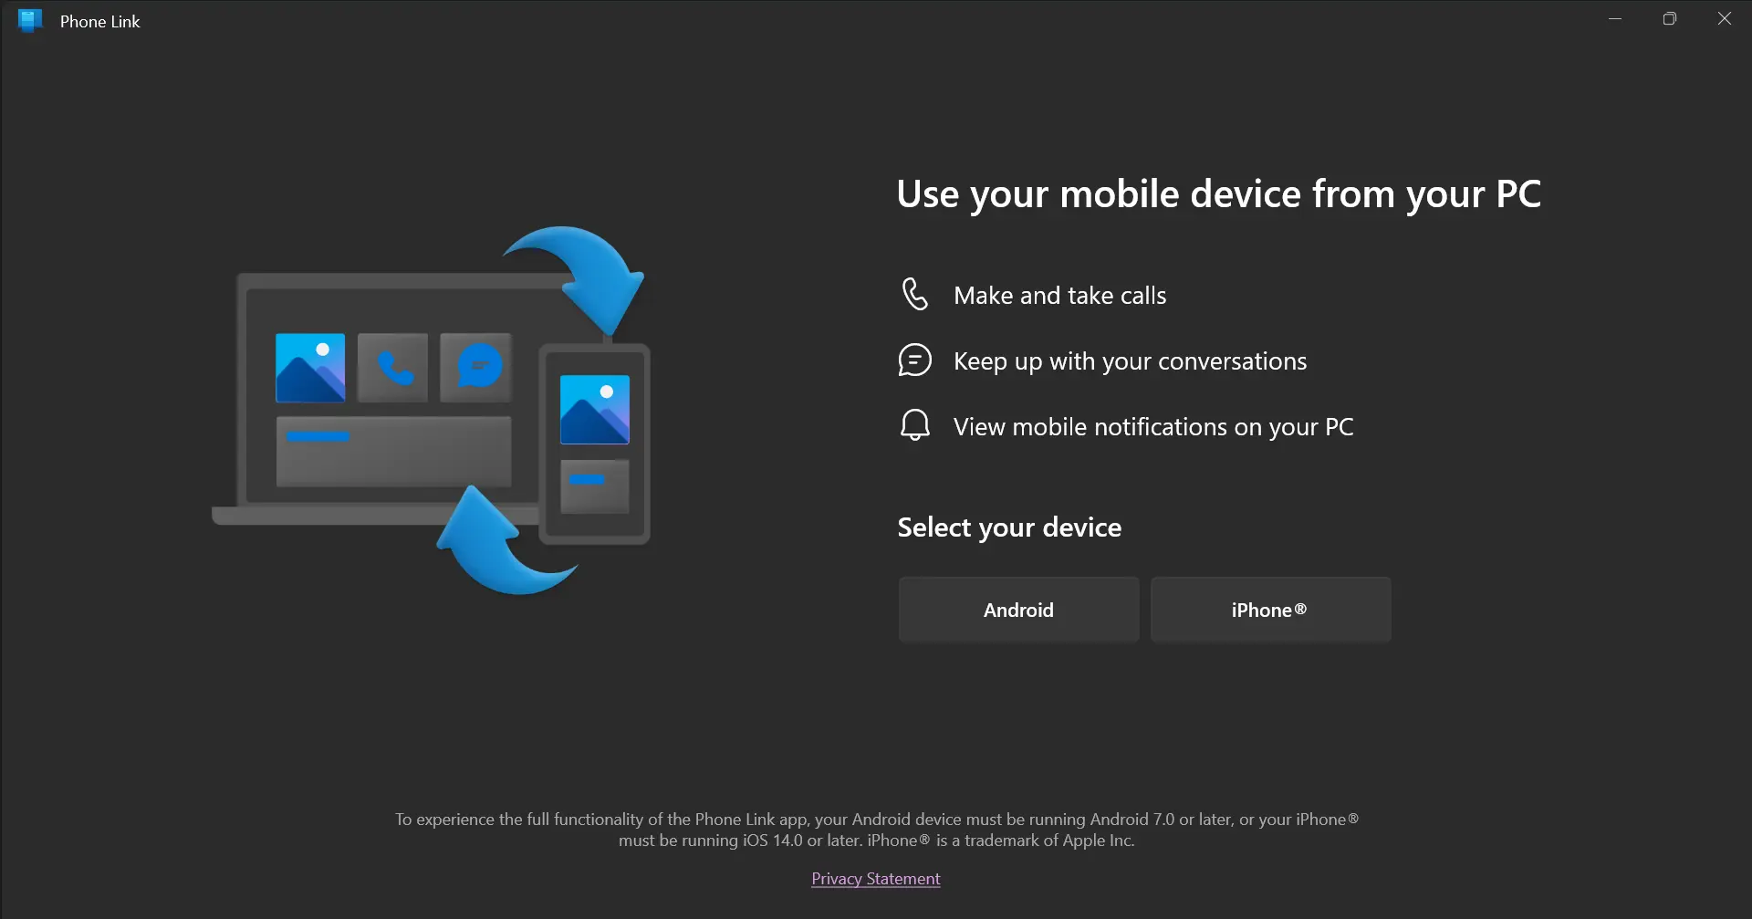Click the chat bubble icon beside conversations

click(x=914, y=360)
